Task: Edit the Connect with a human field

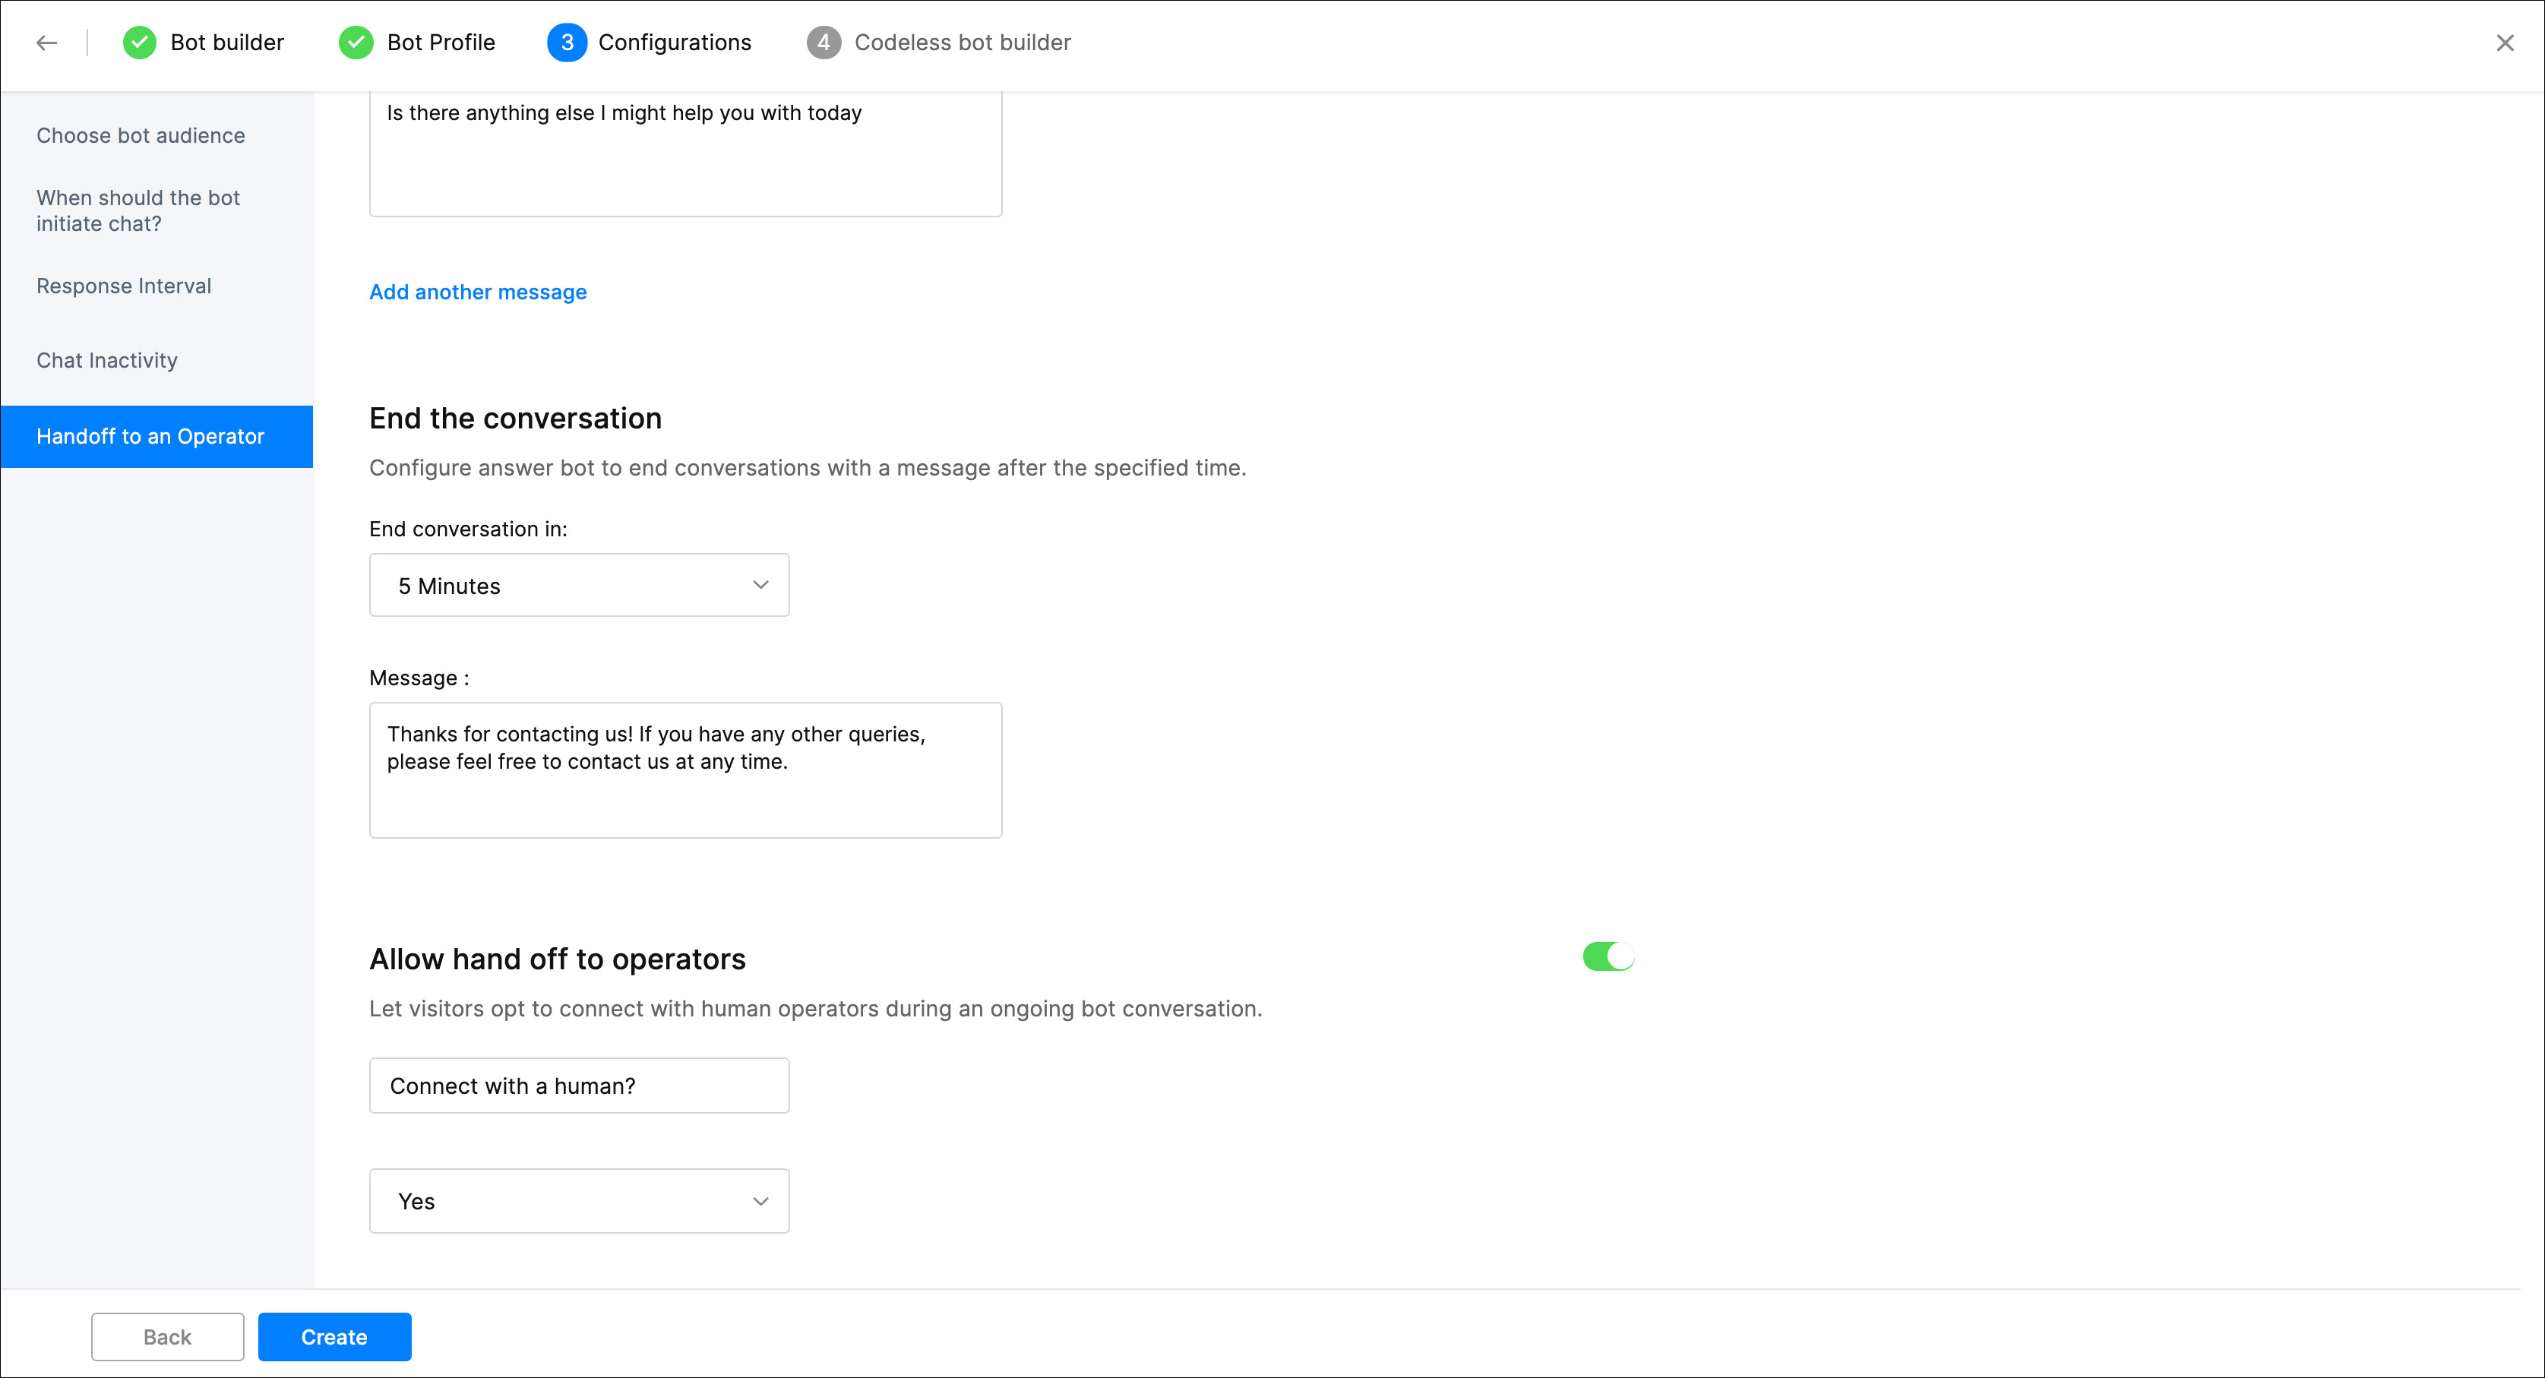Action: pos(579,1086)
